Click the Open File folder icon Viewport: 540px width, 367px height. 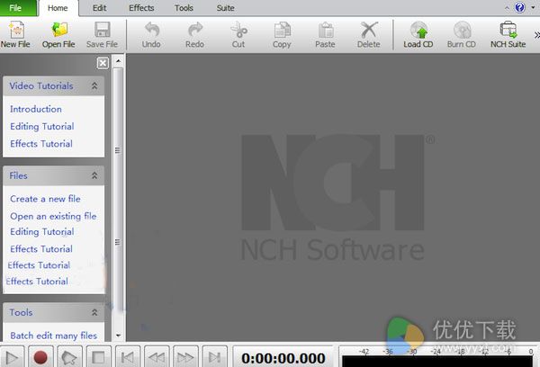[x=59, y=30]
